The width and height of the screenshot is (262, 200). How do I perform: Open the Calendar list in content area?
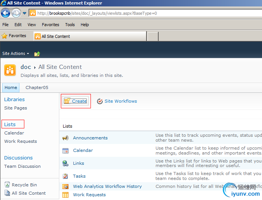(83, 150)
